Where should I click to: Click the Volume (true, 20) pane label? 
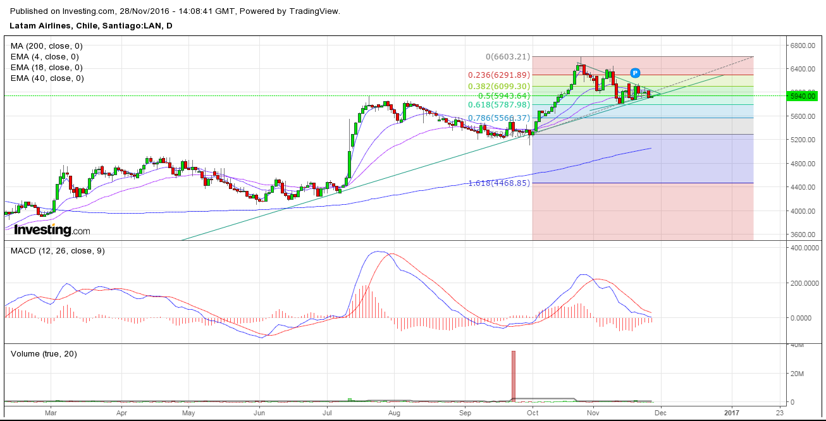point(44,354)
